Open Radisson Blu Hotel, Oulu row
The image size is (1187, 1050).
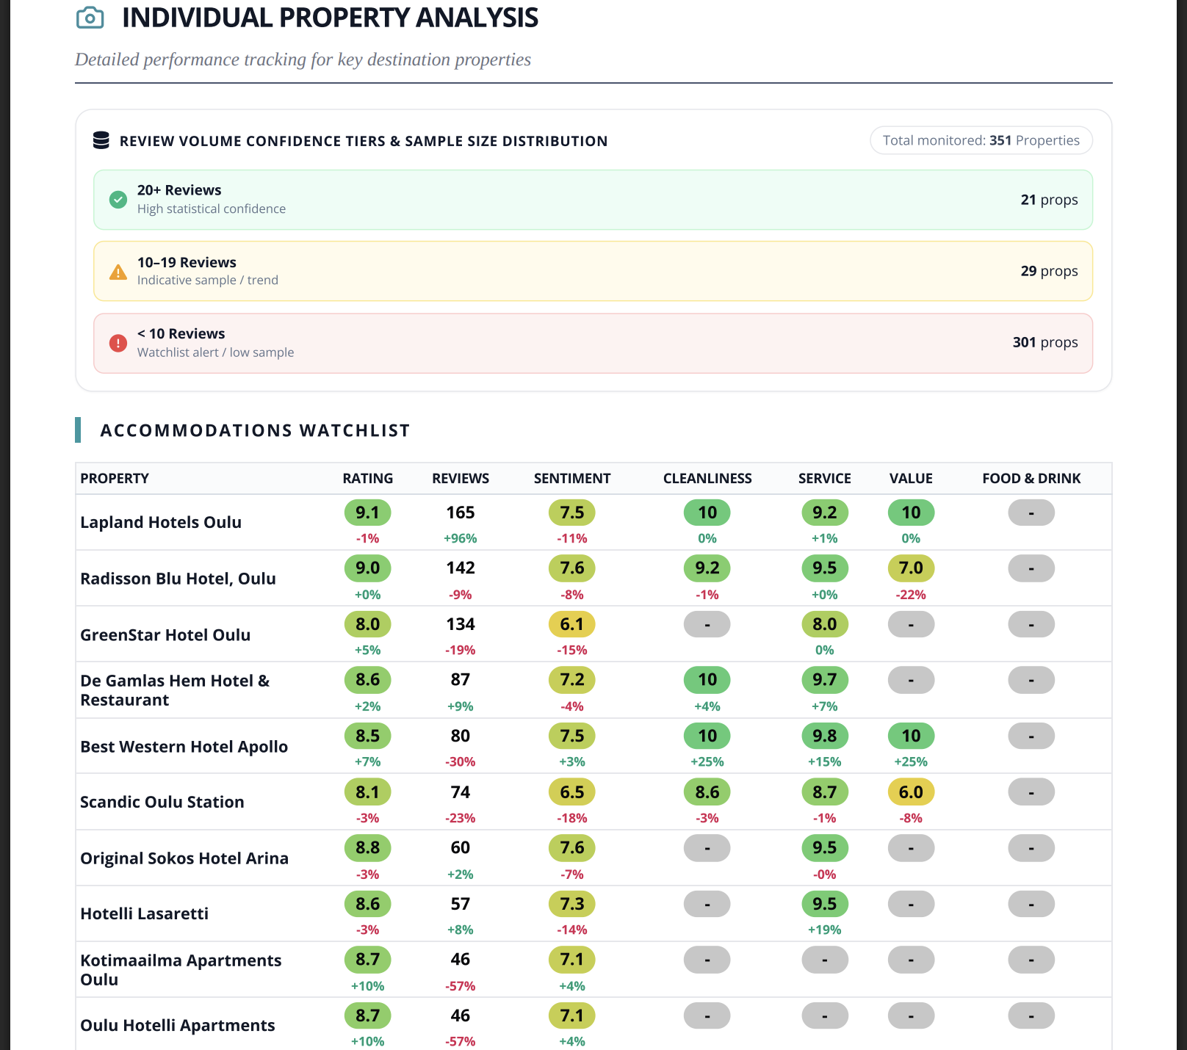593,578
